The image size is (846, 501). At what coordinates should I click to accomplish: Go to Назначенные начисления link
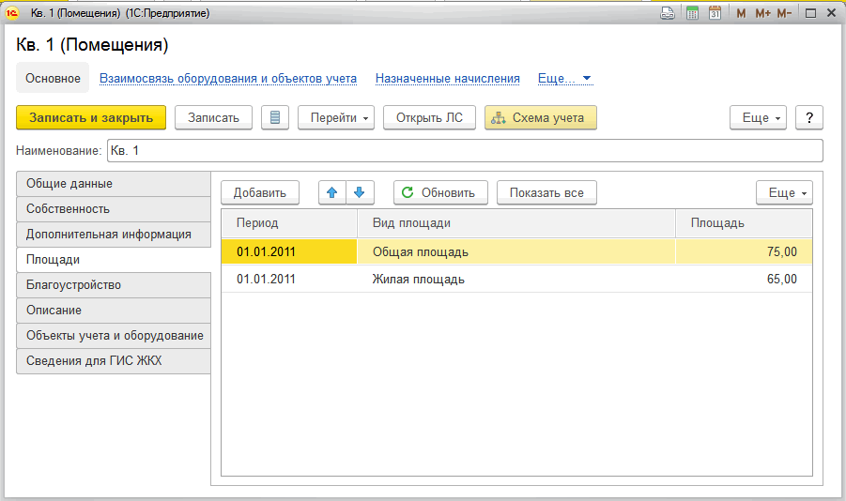click(448, 79)
